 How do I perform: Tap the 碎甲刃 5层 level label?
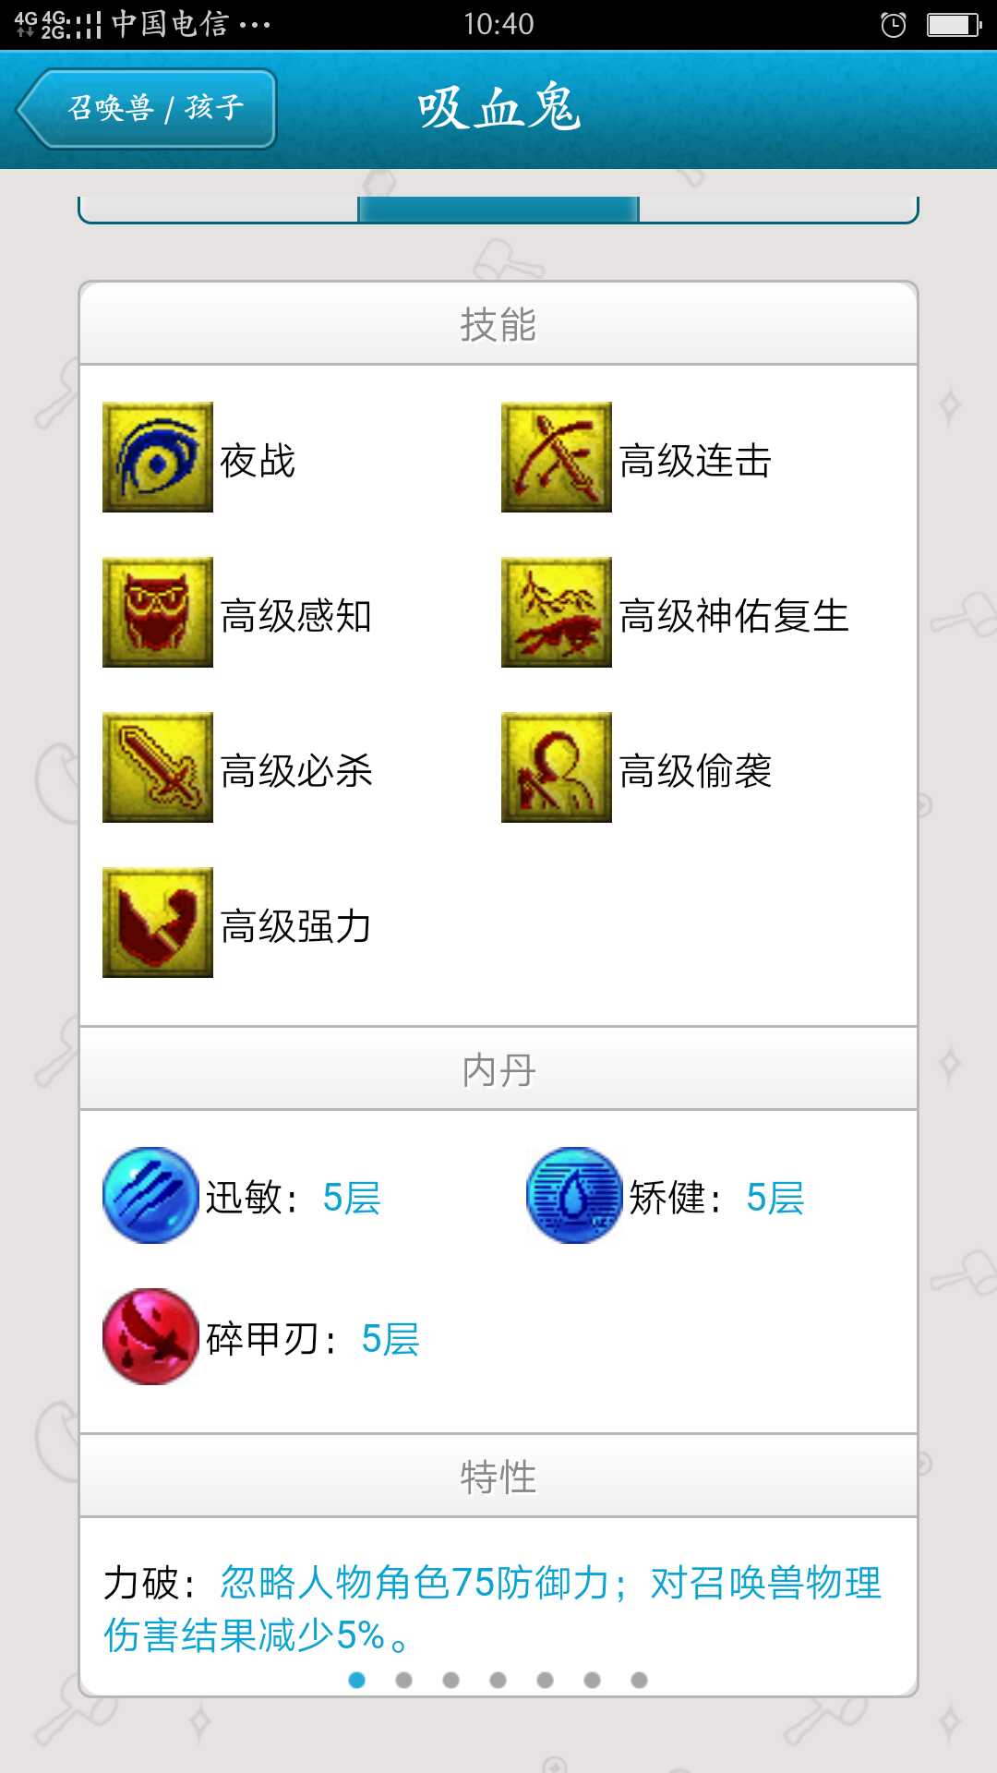(390, 1339)
